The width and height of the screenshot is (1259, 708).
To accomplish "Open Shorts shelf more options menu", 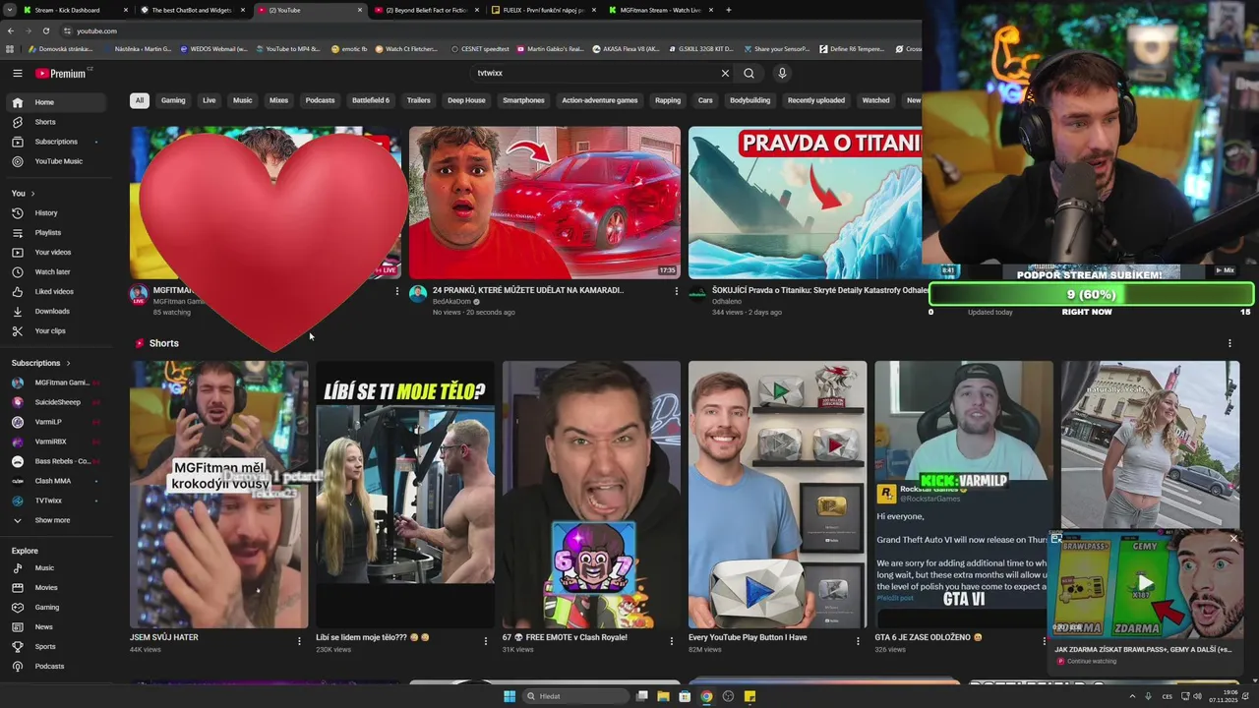I will [x=1229, y=343].
